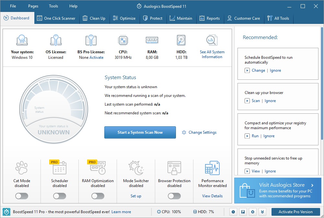
Task: Switch to the One Click Scanner tab
Action: pyautogui.click(x=56, y=18)
